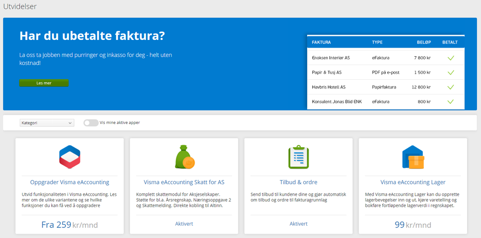Click the Skatt for AS description text
The image size is (481, 238).
point(183,200)
